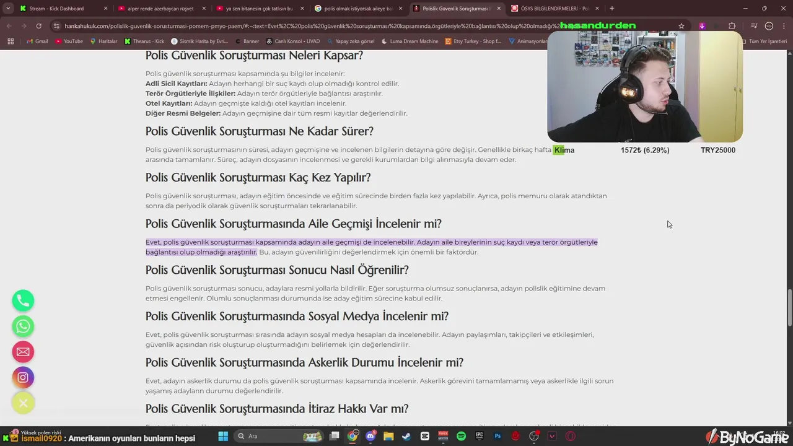The image size is (793, 446).
Task: Click the TRY25000 goal amount text
Action: (718, 151)
